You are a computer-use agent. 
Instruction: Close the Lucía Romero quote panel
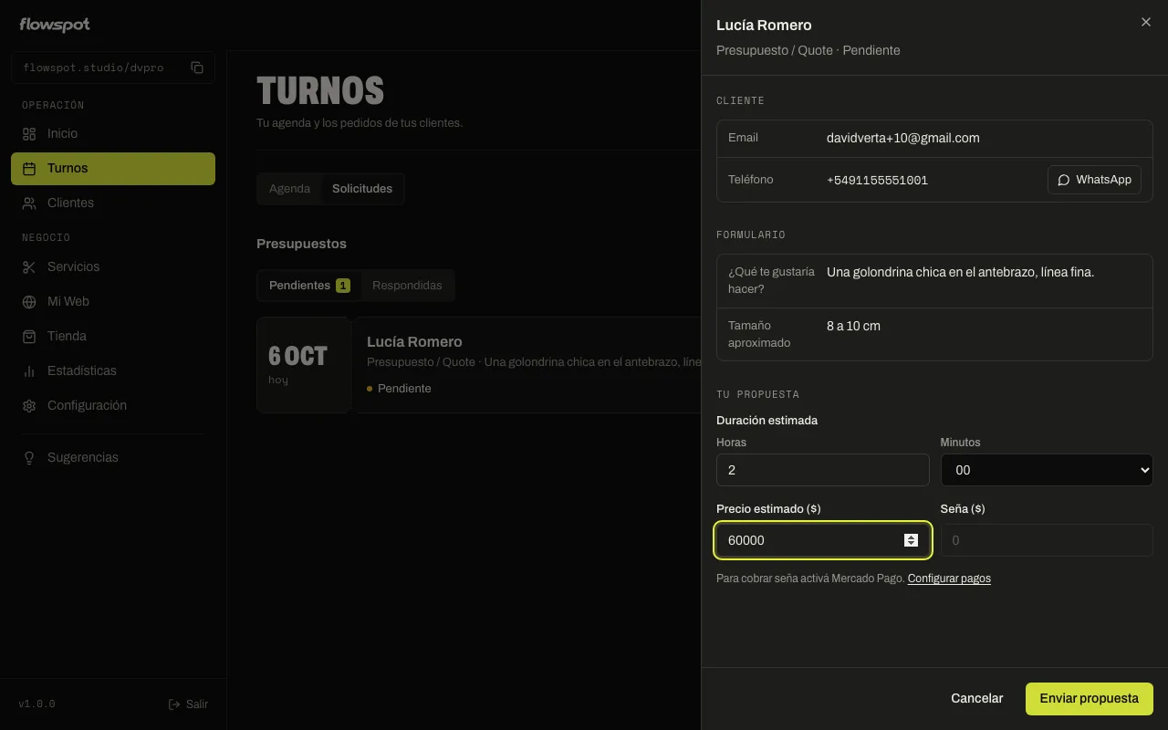[1146, 22]
